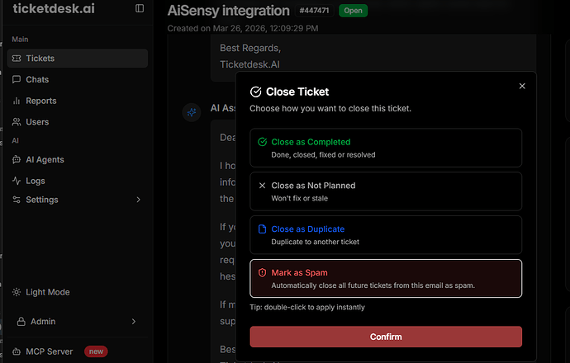Dismiss the Close Ticket dialog

click(x=522, y=86)
